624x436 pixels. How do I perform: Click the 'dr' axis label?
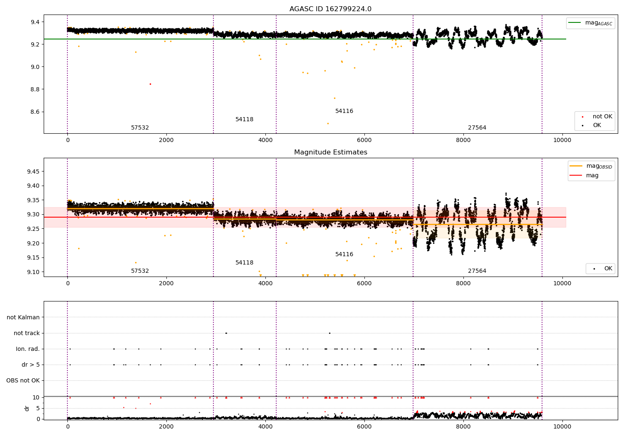pyautogui.click(x=27, y=408)
